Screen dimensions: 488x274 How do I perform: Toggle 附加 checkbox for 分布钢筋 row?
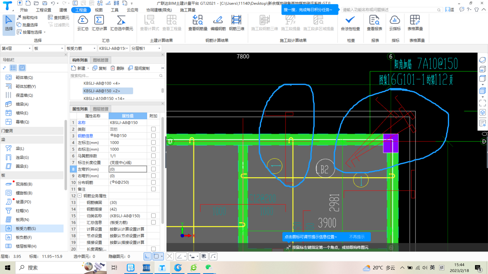(153, 182)
